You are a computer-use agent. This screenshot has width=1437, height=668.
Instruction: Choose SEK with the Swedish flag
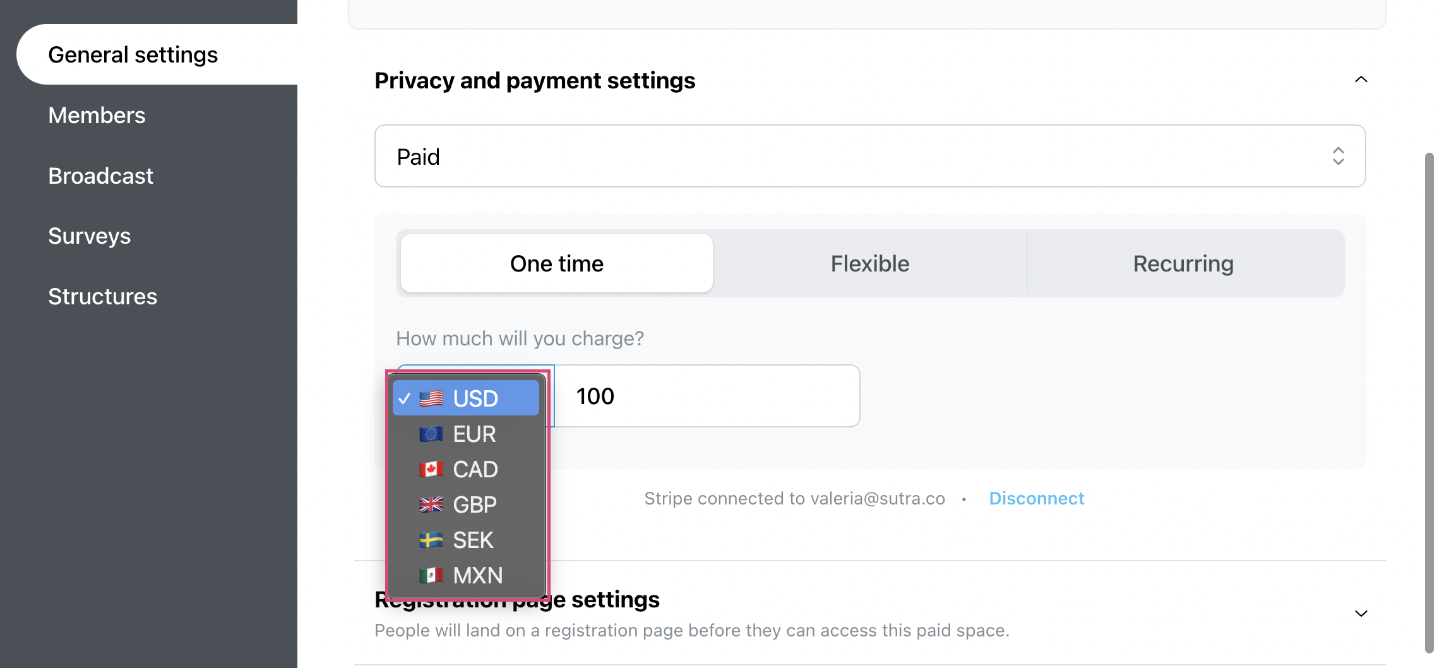[x=466, y=540]
